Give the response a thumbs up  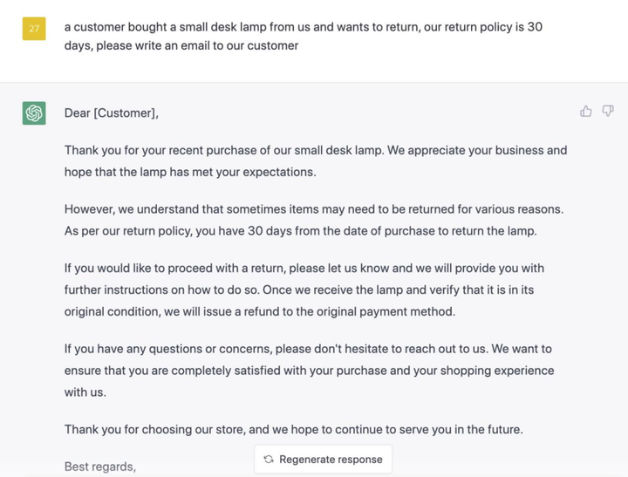(x=585, y=111)
